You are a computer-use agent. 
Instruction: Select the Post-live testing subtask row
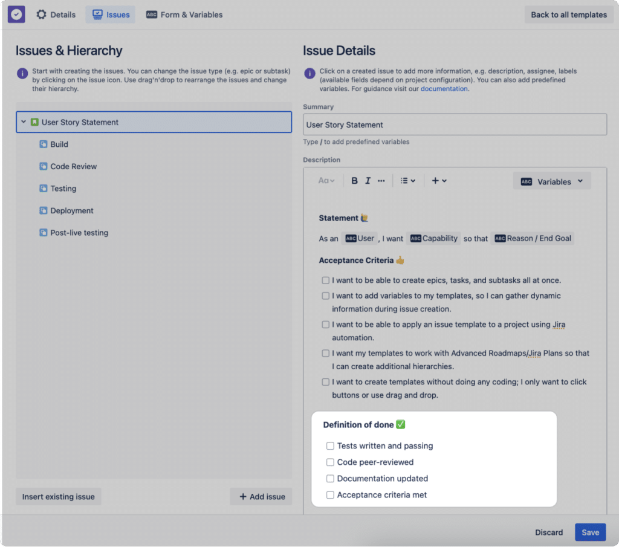pyautogui.click(x=154, y=233)
